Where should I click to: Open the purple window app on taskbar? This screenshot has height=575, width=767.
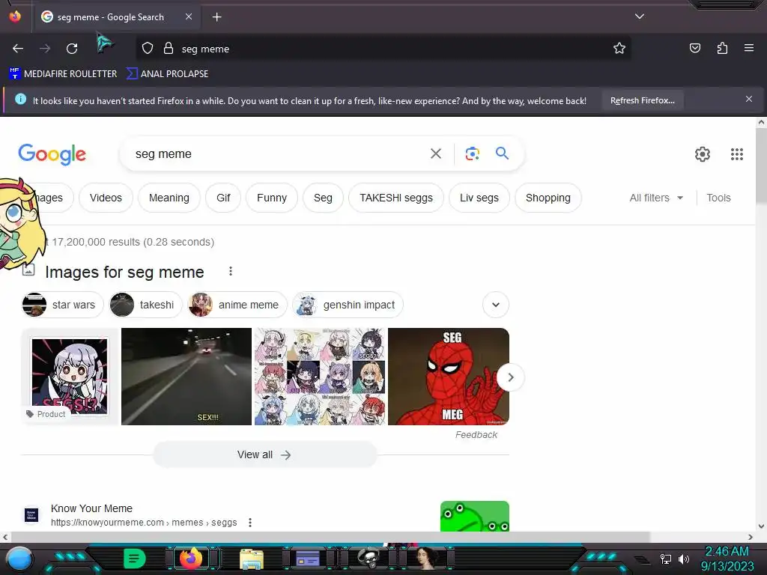pos(308,559)
